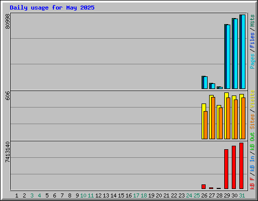
Task: Click the day 26 cyan pages bar
Action: (x=206, y=83)
